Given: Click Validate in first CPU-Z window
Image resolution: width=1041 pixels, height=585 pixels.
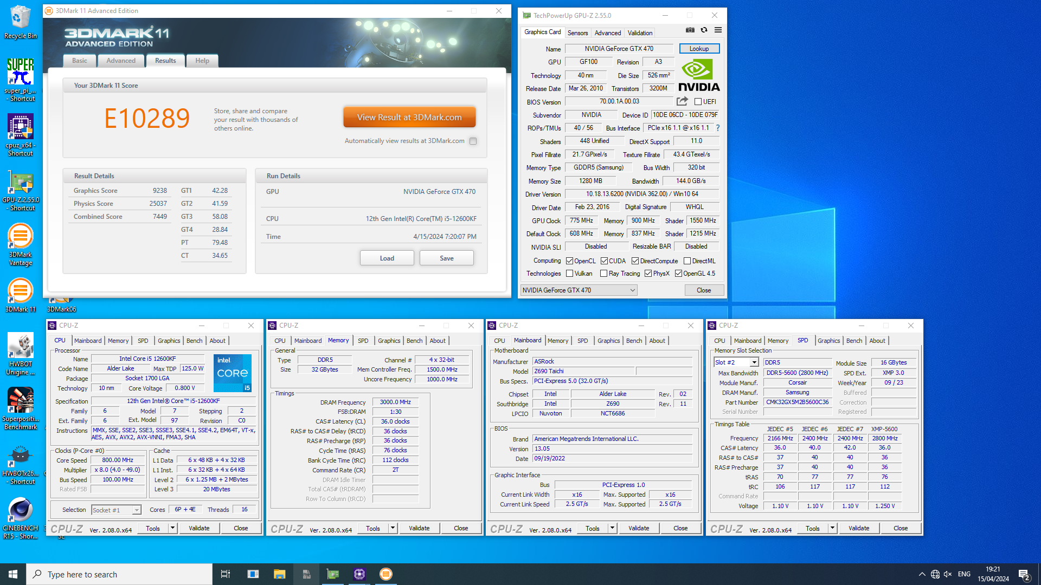Looking at the screenshot, I should [199, 528].
